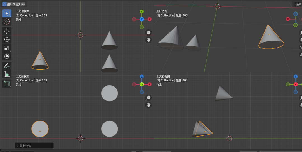Switch to Intersect selection mode icon
Viewport: 302px width, 152px height.
[x=23, y=4]
